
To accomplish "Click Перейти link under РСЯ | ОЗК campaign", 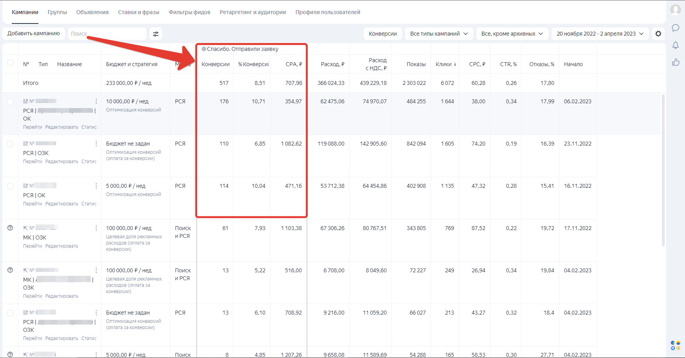I will click(32, 162).
